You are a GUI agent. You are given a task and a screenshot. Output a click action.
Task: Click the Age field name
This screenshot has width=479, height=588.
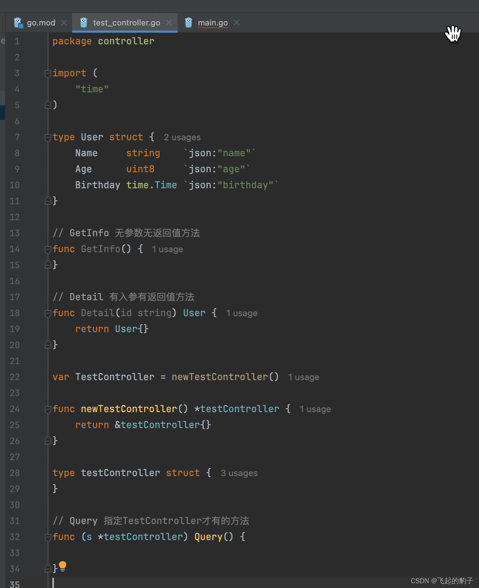[84, 169]
